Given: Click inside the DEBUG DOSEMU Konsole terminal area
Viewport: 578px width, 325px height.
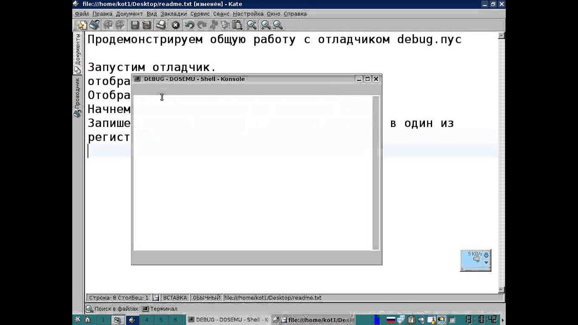Looking at the screenshot, I should (253, 172).
